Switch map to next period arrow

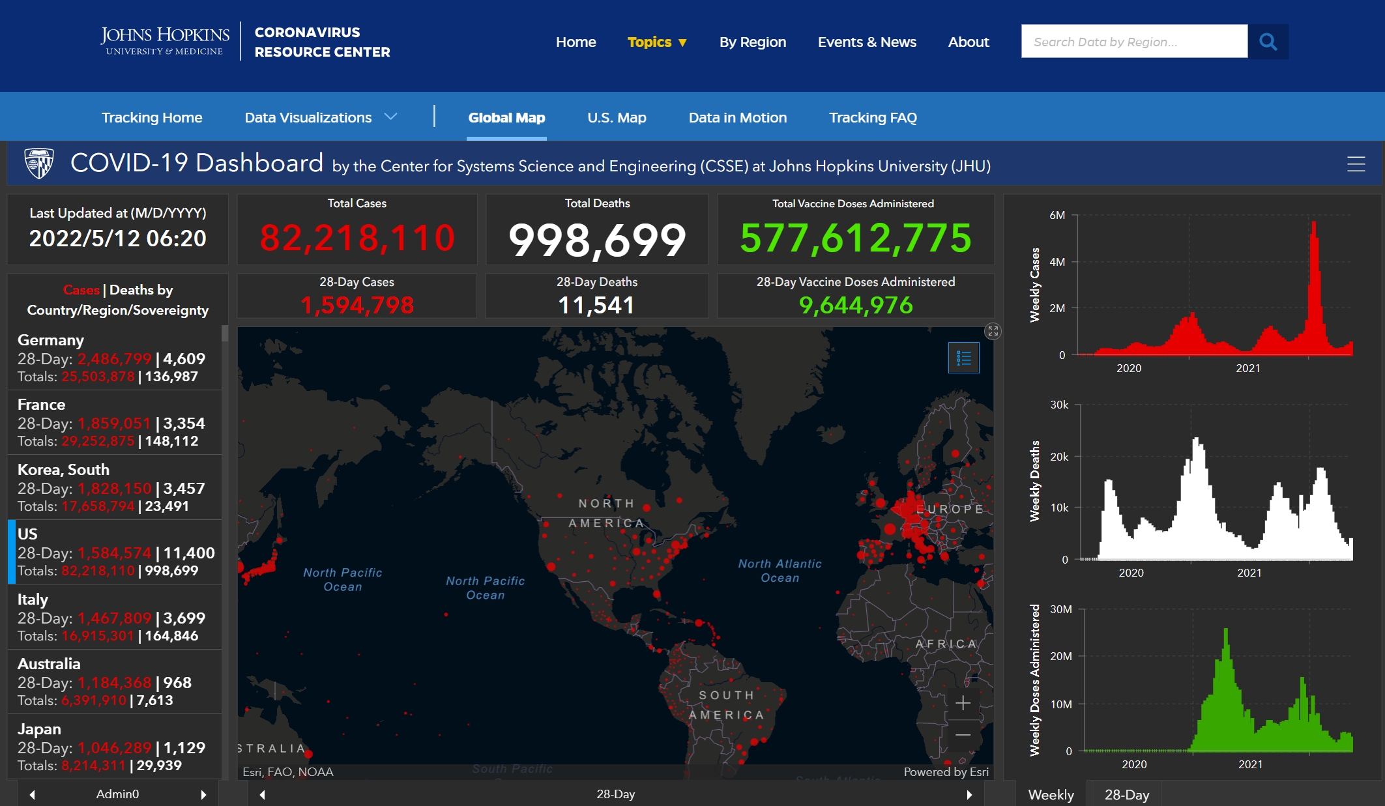pyautogui.click(x=969, y=794)
